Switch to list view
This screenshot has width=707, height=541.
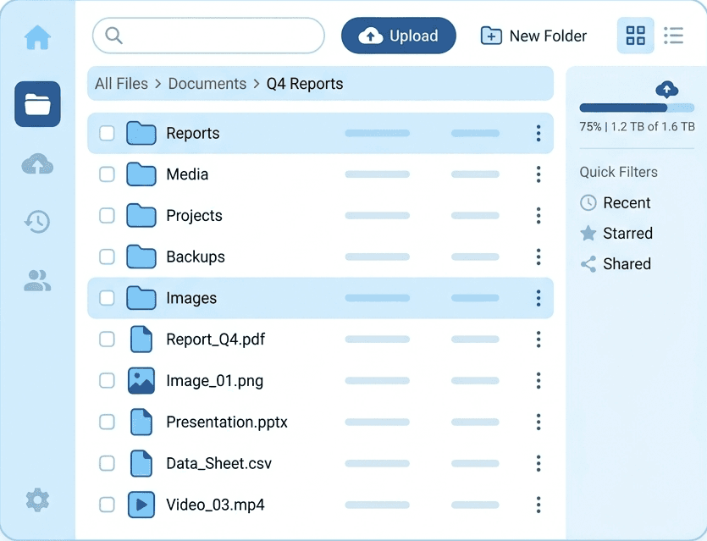pos(674,36)
